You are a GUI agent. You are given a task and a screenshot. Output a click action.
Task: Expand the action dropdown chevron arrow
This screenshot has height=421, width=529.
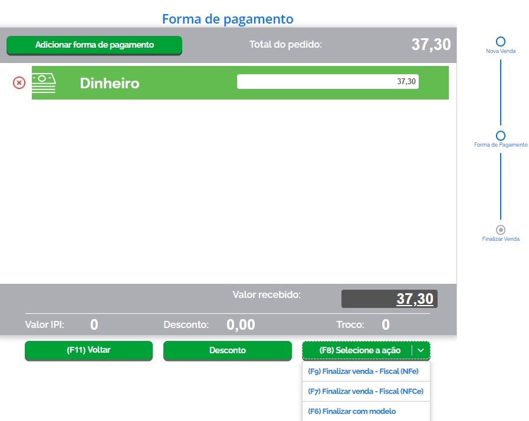pyautogui.click(x=420, y=350)
